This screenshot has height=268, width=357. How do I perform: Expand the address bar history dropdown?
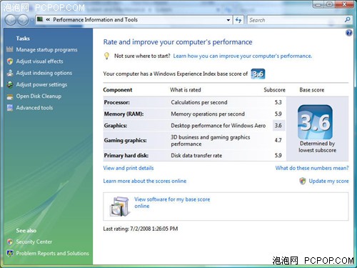coord(228,20)
